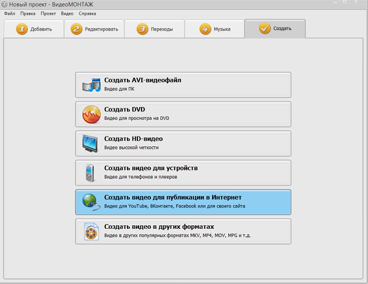
Task: Click the globe Internet publication icon
Action: point(91,202)
